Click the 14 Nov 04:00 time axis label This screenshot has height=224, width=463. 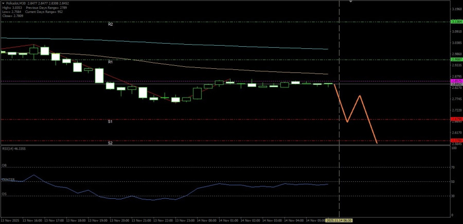[x=294, y=220]
